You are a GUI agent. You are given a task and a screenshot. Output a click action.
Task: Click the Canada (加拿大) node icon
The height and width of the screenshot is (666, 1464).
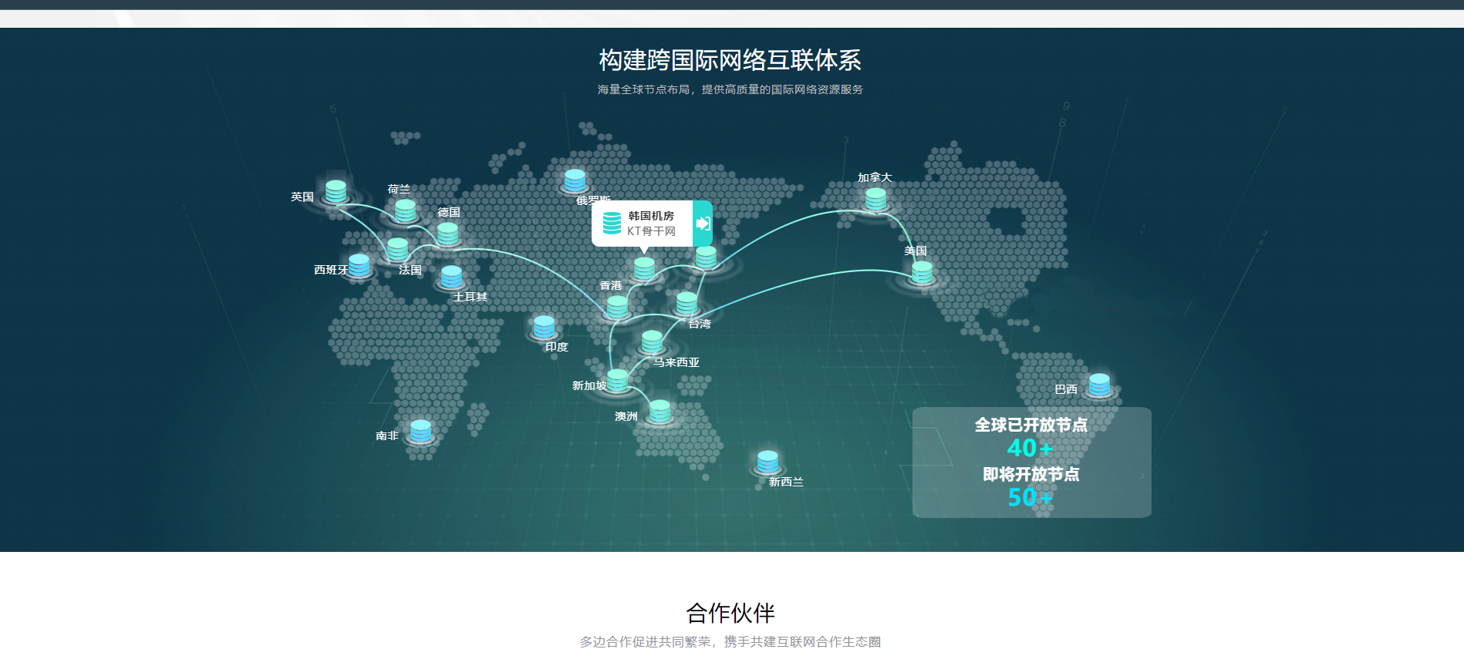(x=875, y=199)
